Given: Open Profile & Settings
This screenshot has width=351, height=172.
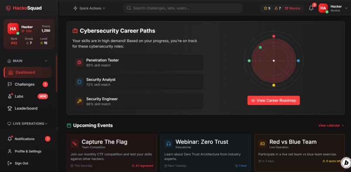Looking at the screenshot, I should (29, 151).
